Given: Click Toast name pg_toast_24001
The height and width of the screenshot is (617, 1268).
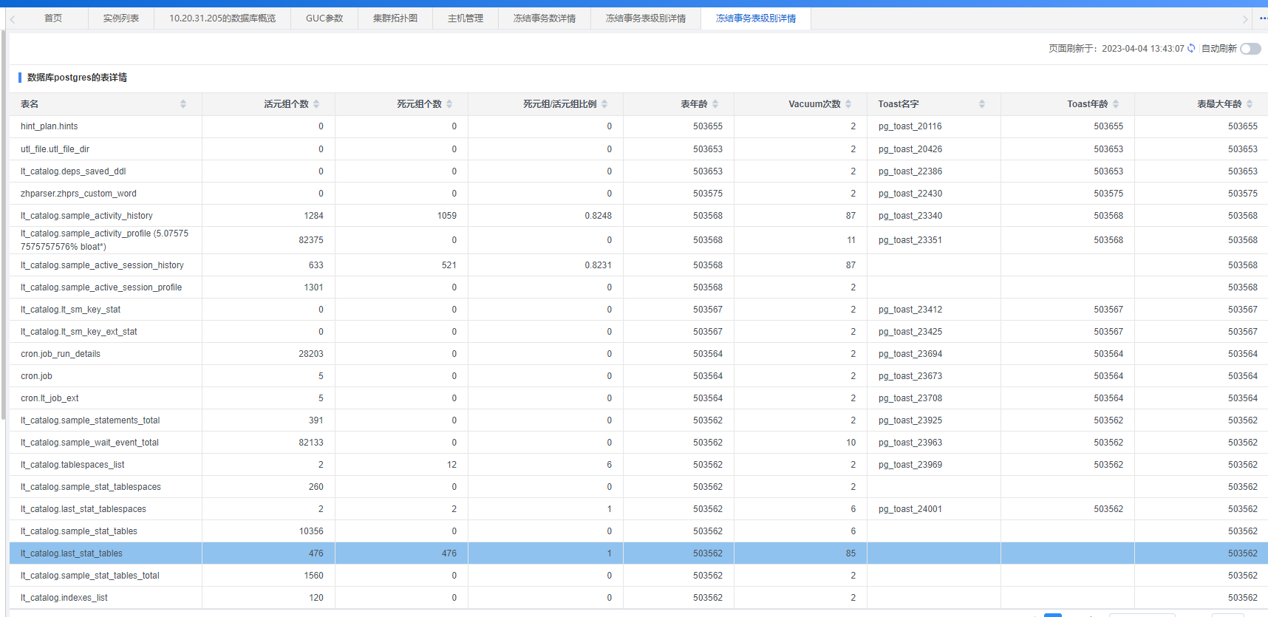Looking at the screenshot, I should click(910, 509).
